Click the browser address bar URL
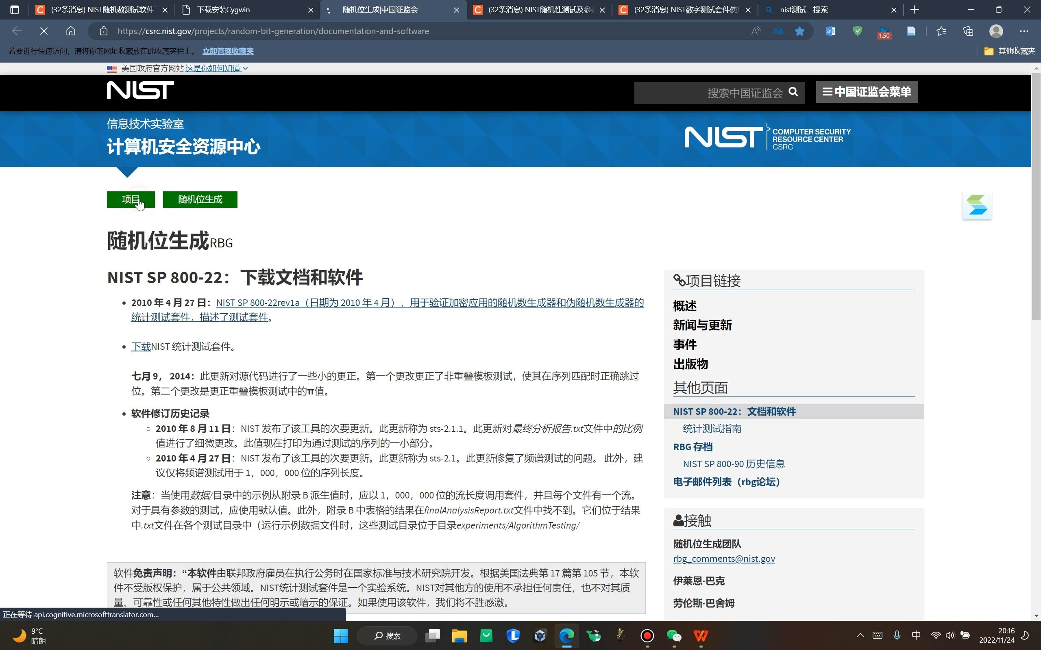Image resolution: width=1041 pixels, height=650 pixels. 273,31
